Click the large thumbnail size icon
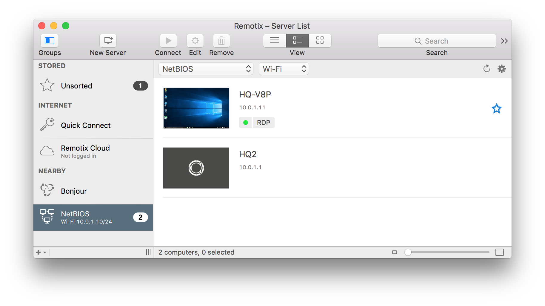 click(x=499, y=252)
